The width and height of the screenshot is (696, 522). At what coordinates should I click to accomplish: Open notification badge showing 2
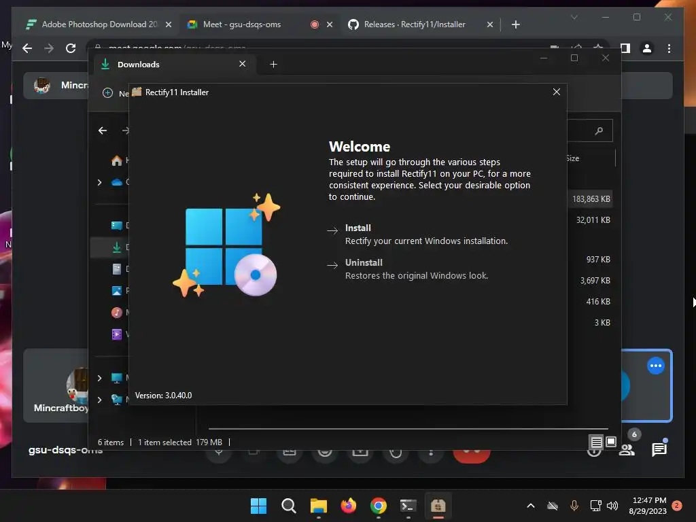pos(677,506)
